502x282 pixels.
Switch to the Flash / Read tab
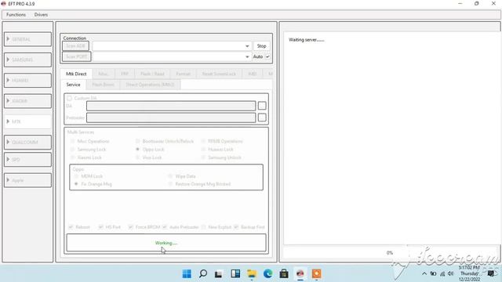[152, 74]
